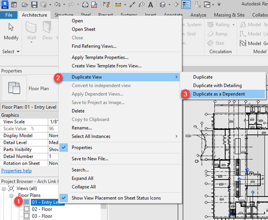Click the View Scale value field
This screenshot has width=268, height=220.
pos(53,122)
